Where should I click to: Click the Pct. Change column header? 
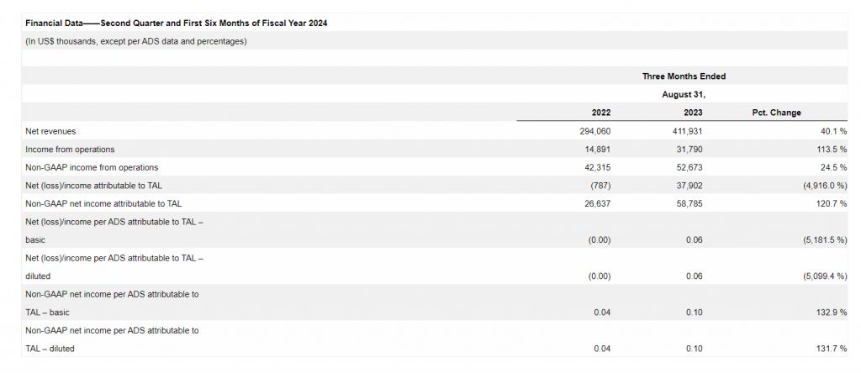(x=776, y=113)
